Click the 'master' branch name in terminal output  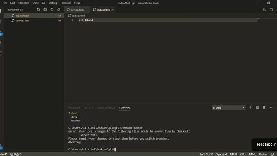(76, 120)
